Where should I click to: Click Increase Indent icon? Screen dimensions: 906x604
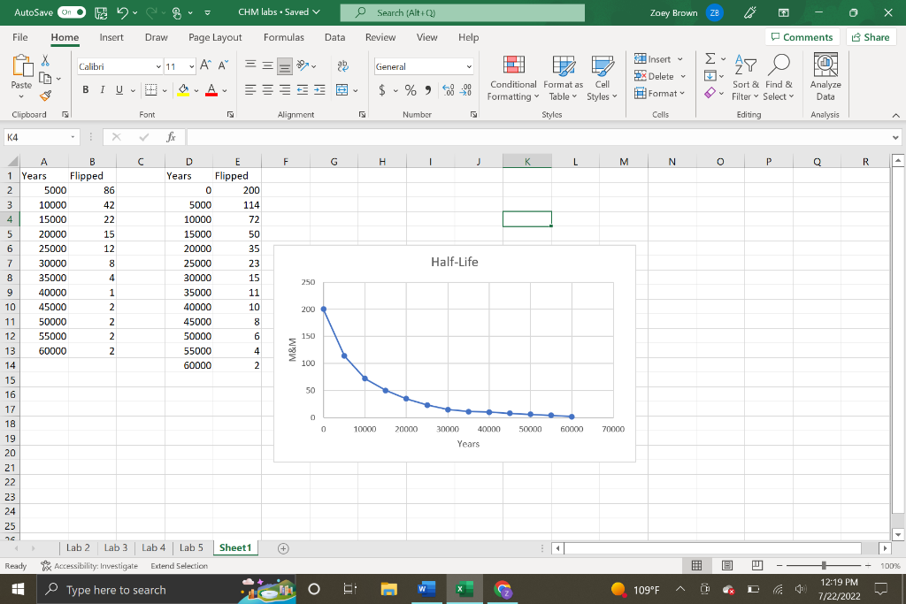(319, 89)
